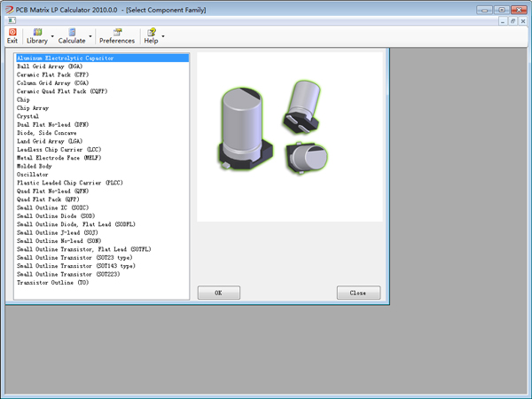Image resolution: width=532 pixels, height=399 pixels.
Task: Select Leadless Chip Carrier (LCC)
Action: click(102, 149)
